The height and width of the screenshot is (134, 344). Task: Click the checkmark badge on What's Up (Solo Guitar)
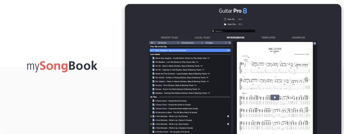coord(228,124)
